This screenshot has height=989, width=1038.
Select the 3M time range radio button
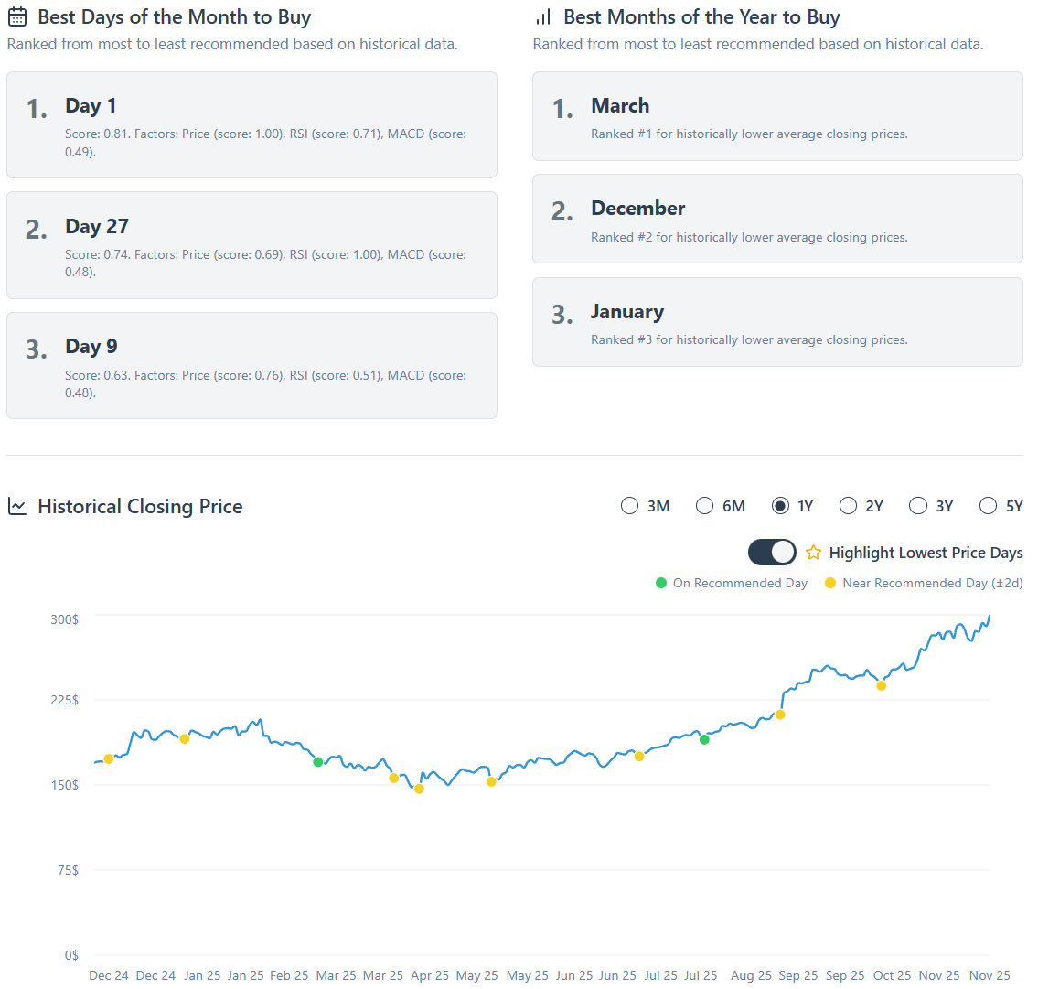coord(629,506)
